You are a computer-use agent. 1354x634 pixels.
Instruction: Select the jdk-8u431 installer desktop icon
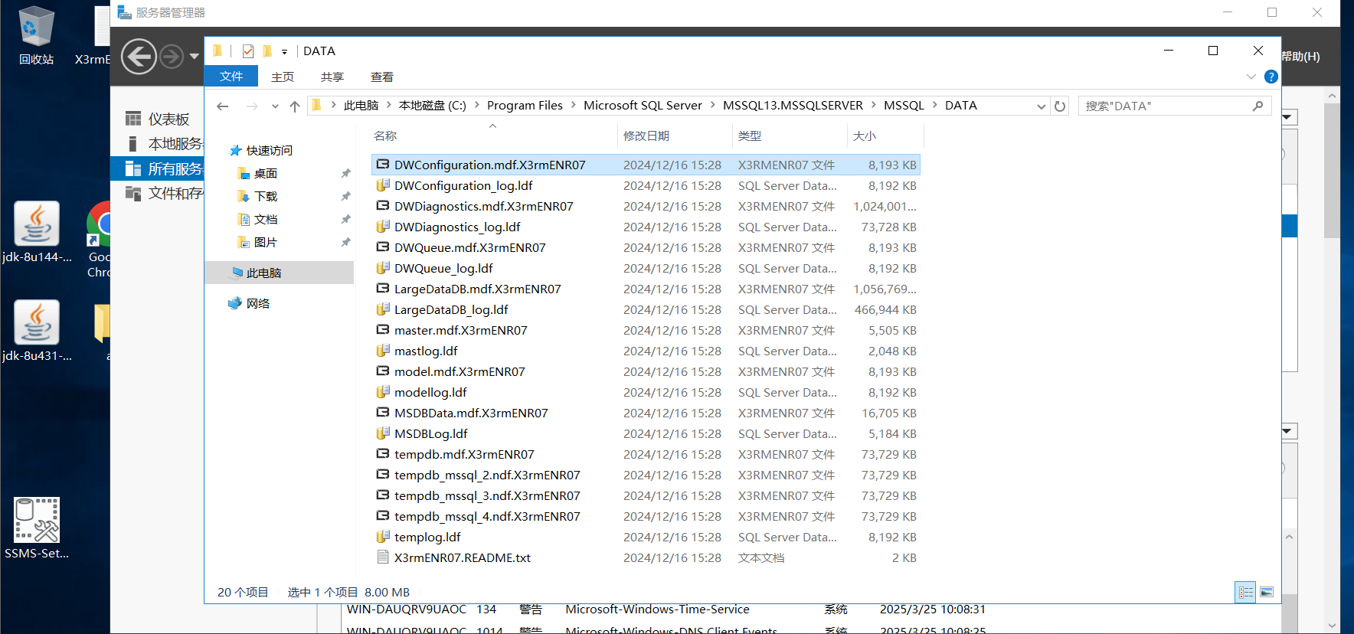click(37, 331)
